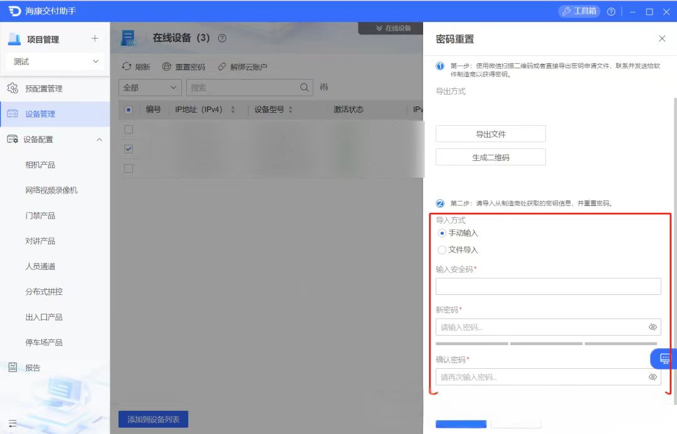This screenshot has height=434, width=677.
Task: Click the help icon beside 在线设备 (3)
Action: pos(222,38)
